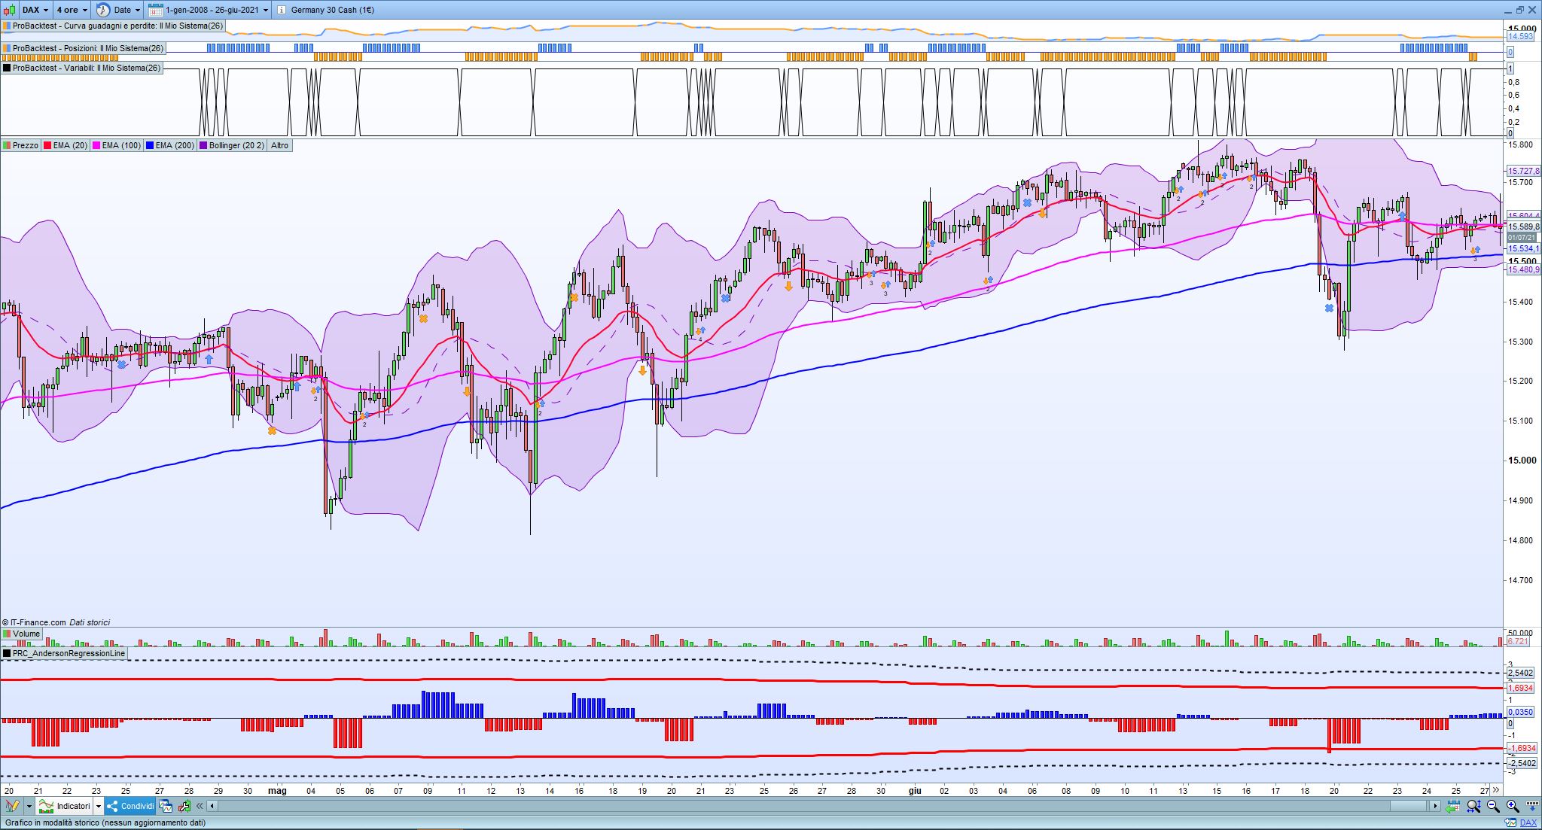1542x830 pixels.
Task: Select the EMA (20) legend label
Action: click(69, 145)
